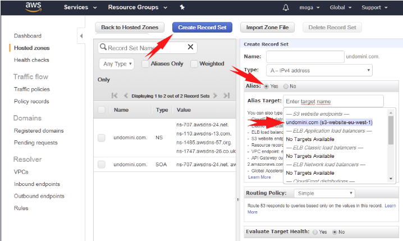Click the Alias Target input field

click(333, 101)
